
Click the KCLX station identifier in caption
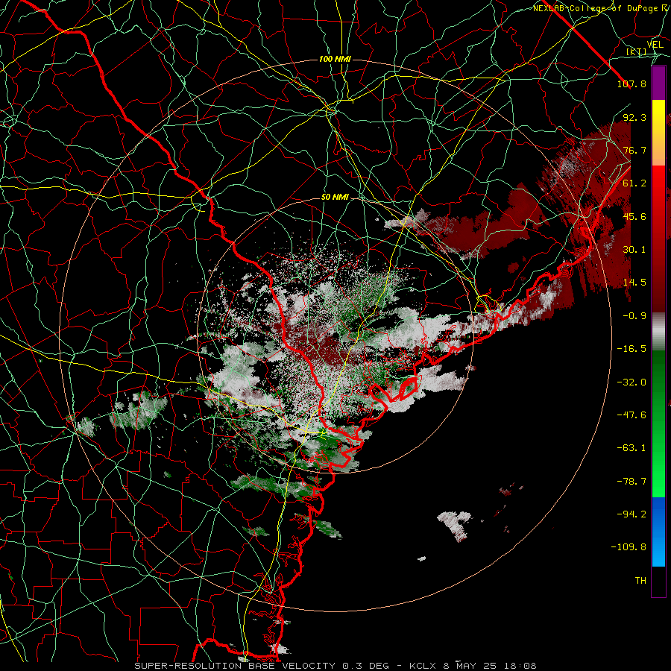tap(423, 666)
